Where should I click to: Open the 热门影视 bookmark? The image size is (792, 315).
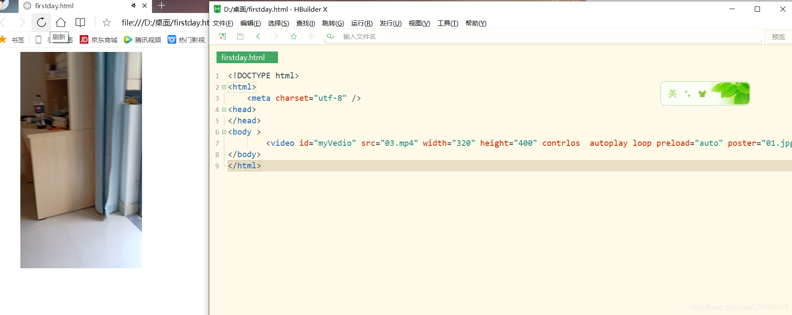[x=186, y=40]
